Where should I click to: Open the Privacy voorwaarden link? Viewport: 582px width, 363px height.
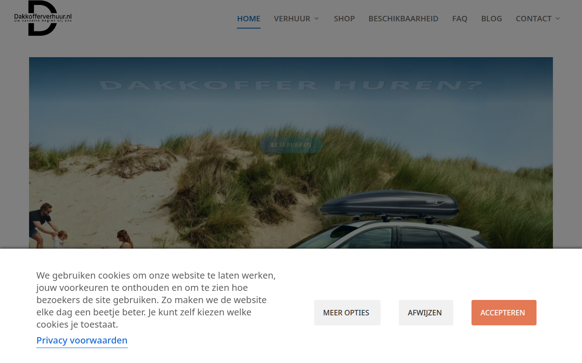pyautogui.click(x=82, y=340)
